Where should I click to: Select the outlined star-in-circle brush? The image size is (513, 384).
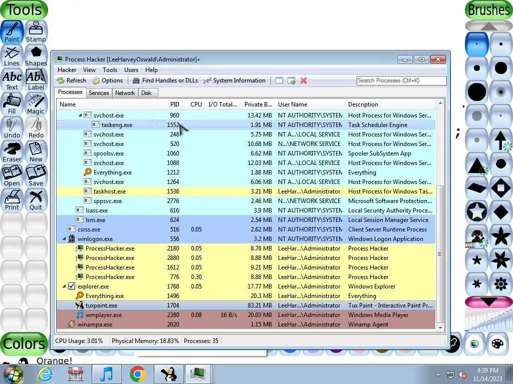(x=477, y=211)
